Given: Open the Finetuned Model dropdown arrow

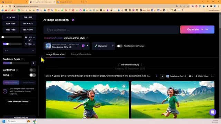Looking at the screenshot, I should [87, 46].
